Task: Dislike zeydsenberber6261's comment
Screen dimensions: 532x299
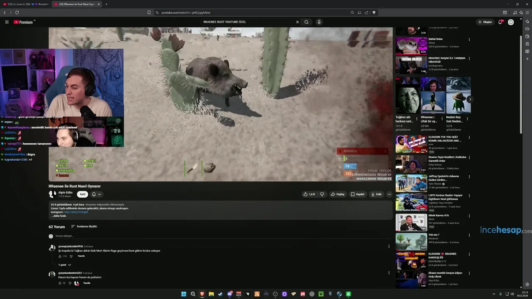Action: point(70,283)
